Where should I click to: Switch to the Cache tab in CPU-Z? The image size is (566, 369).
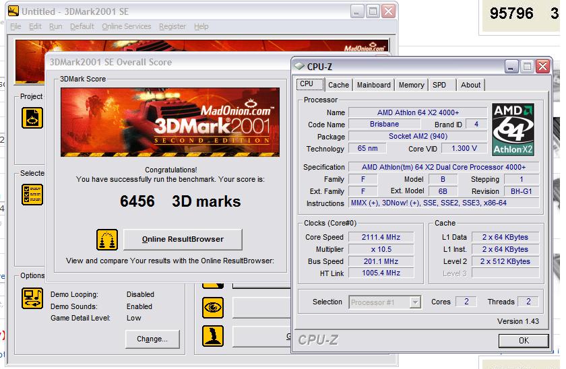coord(338,85)
